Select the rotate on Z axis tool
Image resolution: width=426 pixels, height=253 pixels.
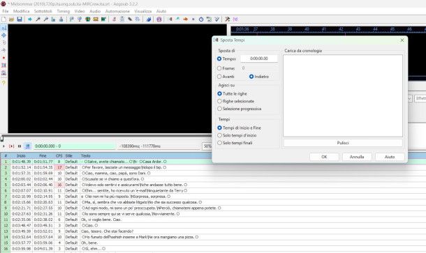[3, 43]
